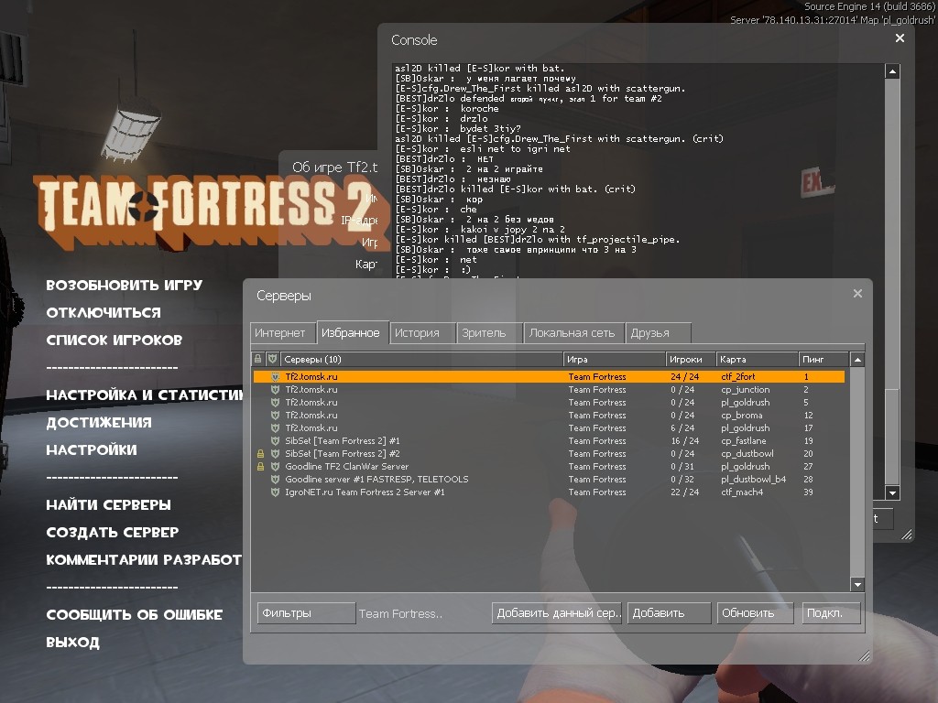Image resolution: width=938 pixels, height=703 pixels.
Task: Click the lock icon next to Goodline TF2 ClanWar Server
Action: coord(260,467)
